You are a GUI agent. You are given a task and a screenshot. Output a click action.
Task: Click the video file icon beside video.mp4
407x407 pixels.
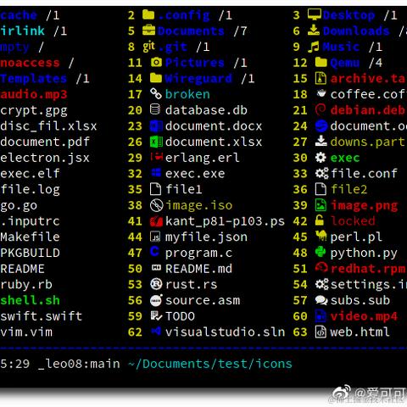pyautogui.click(x=321, y=316)
